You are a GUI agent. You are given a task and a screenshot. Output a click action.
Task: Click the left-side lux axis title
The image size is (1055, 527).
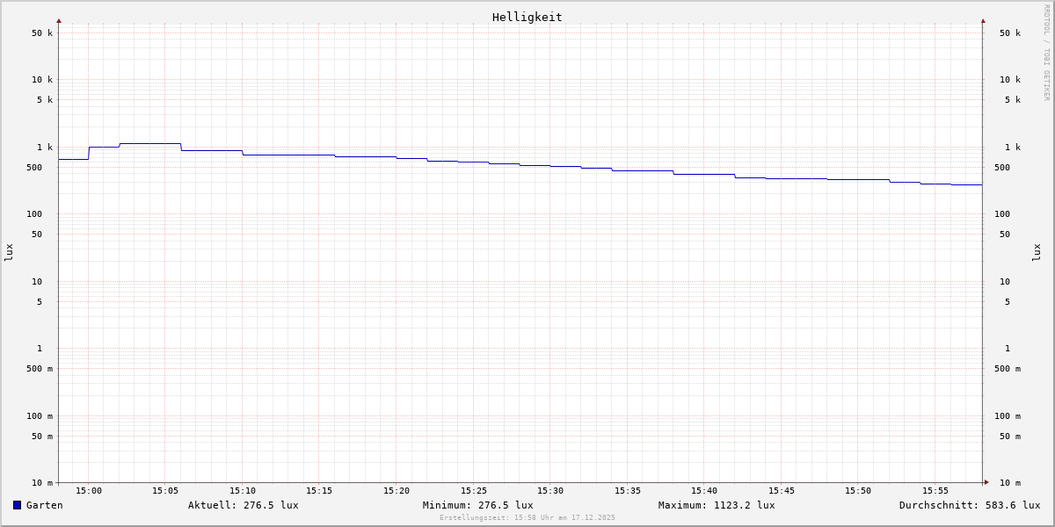(9, 252)
